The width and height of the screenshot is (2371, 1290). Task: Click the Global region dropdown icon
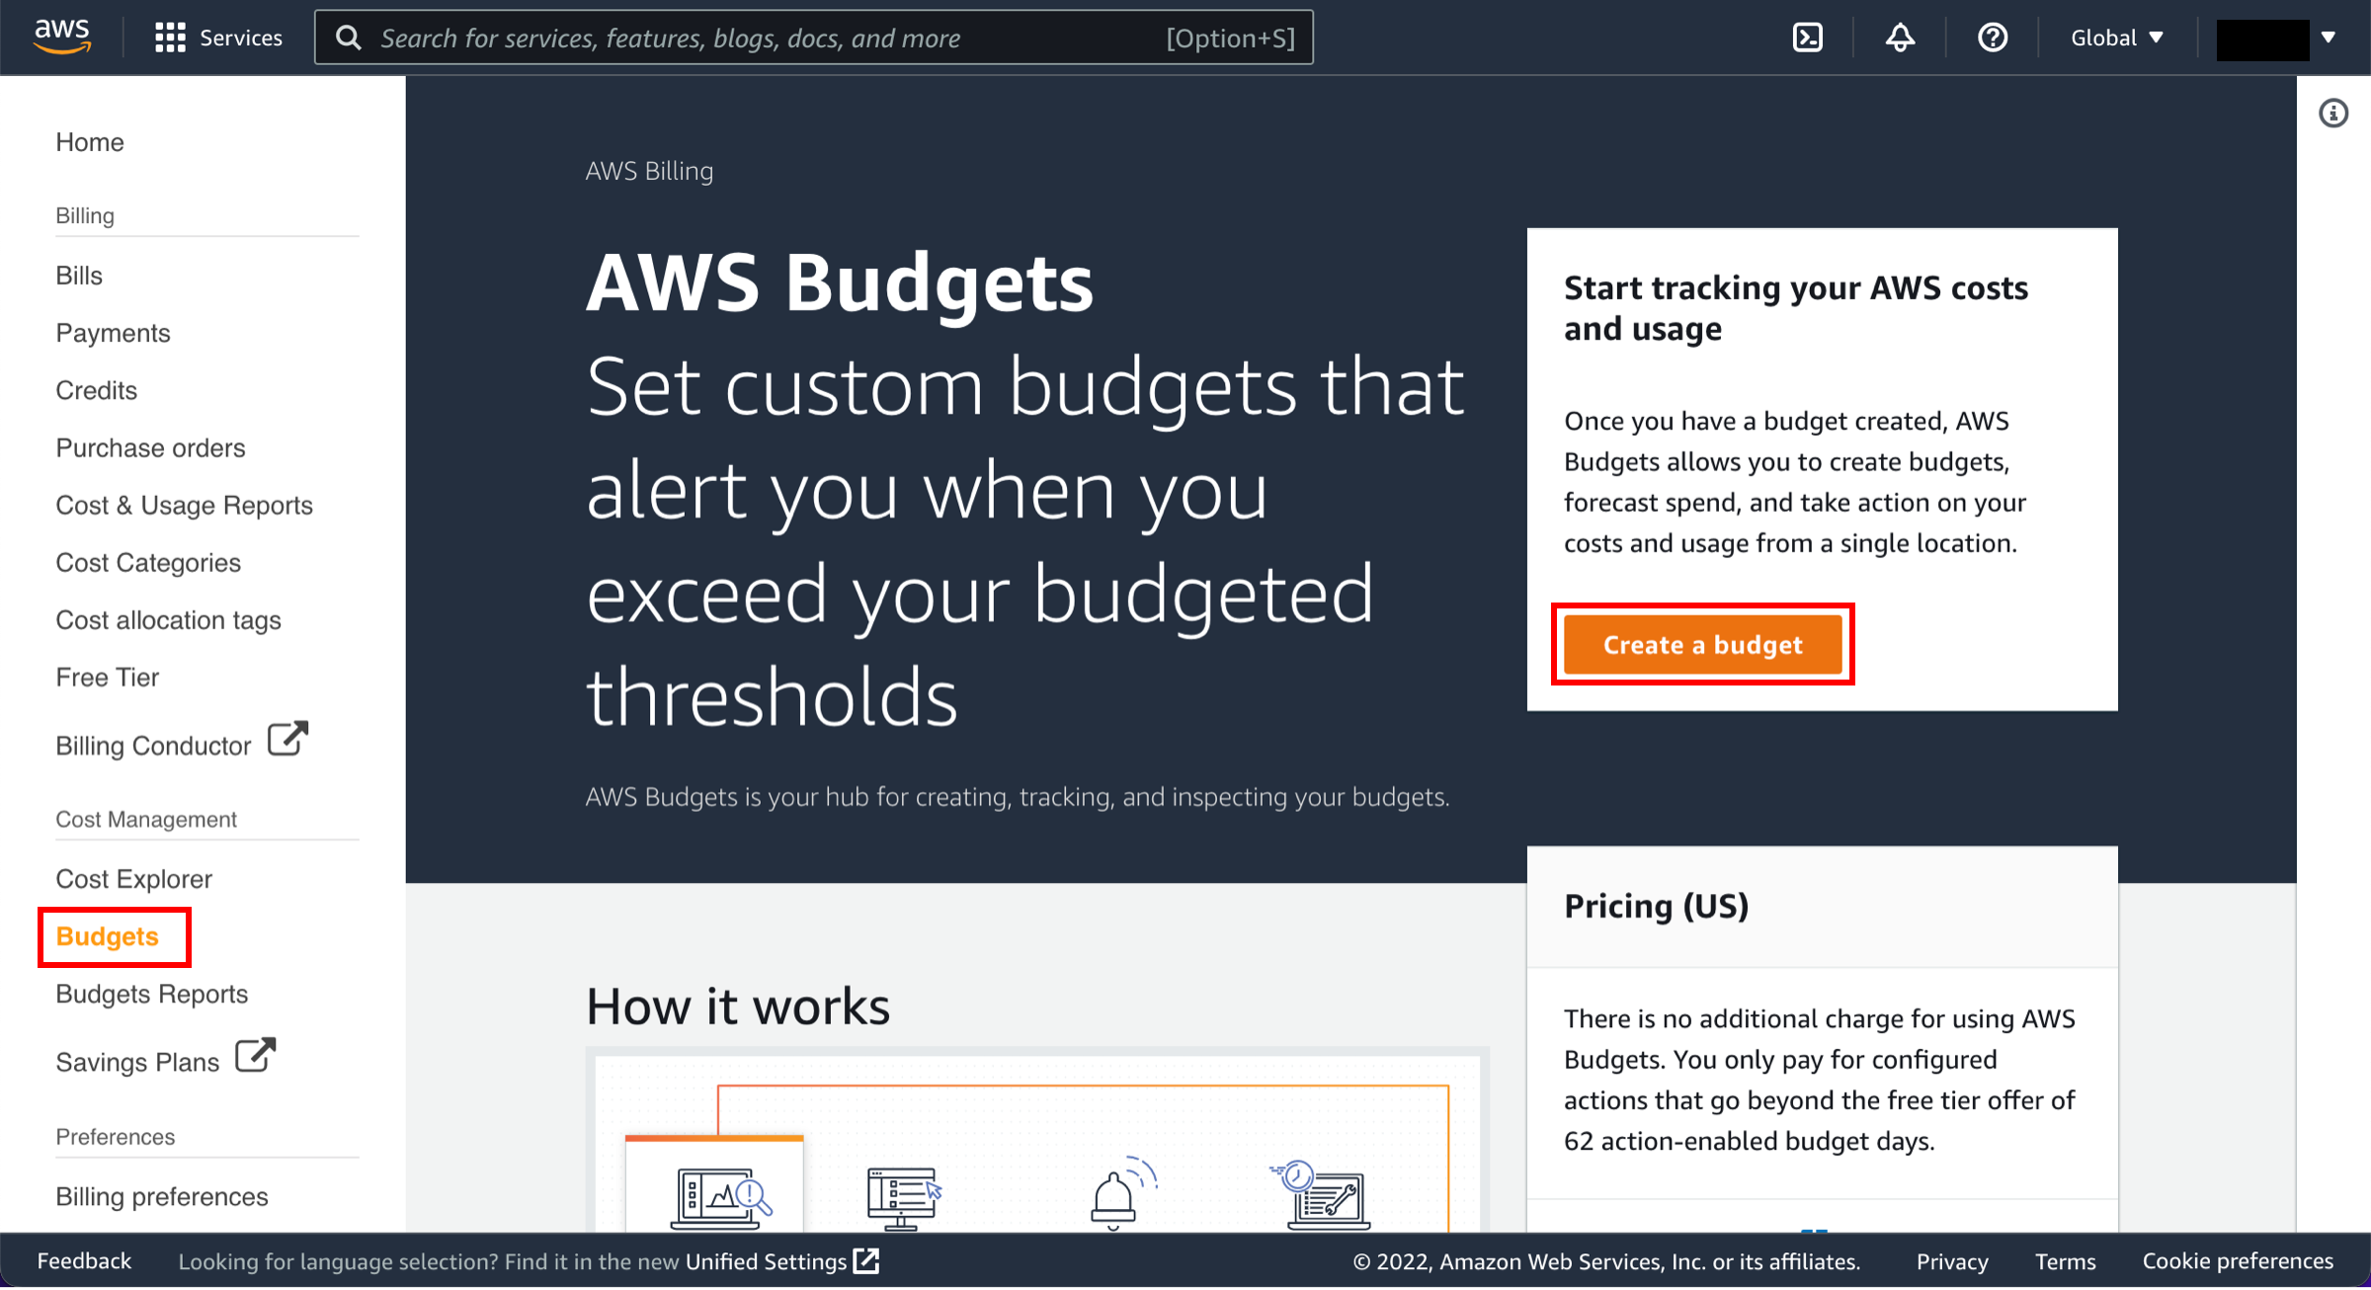tap(2157, 37)
